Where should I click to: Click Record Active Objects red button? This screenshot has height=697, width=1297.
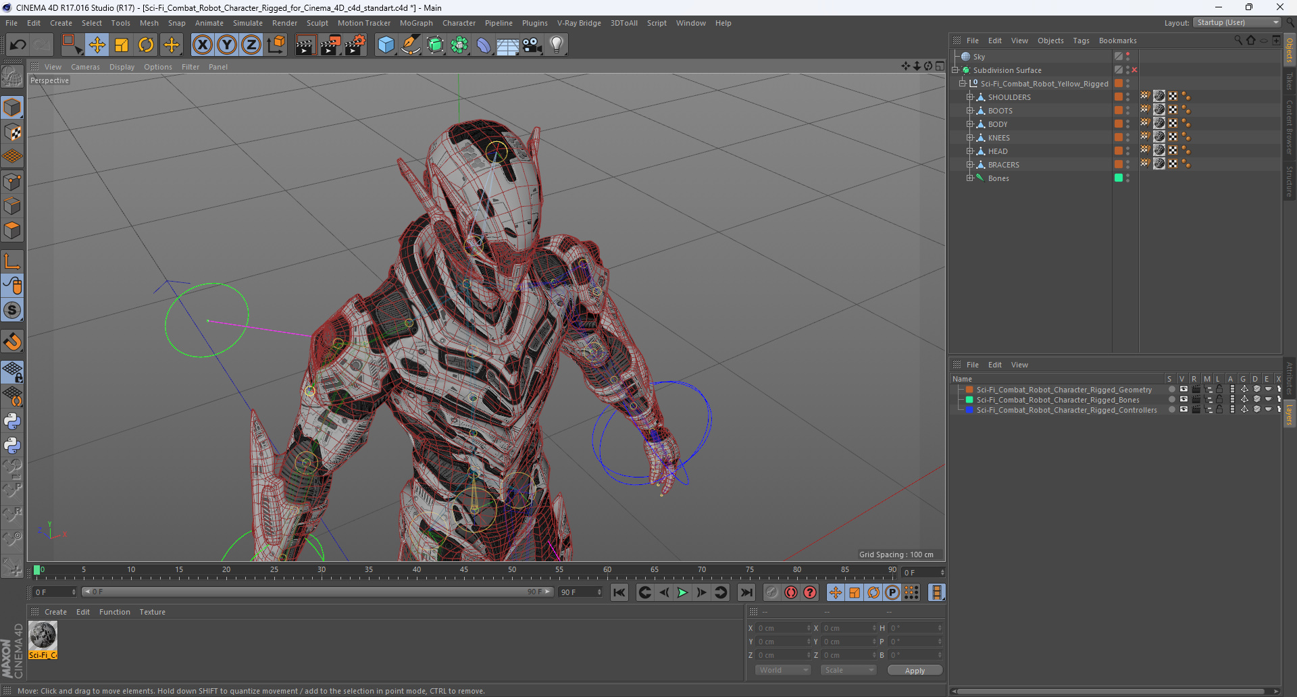pyautogui.click(x=771, y=592)
